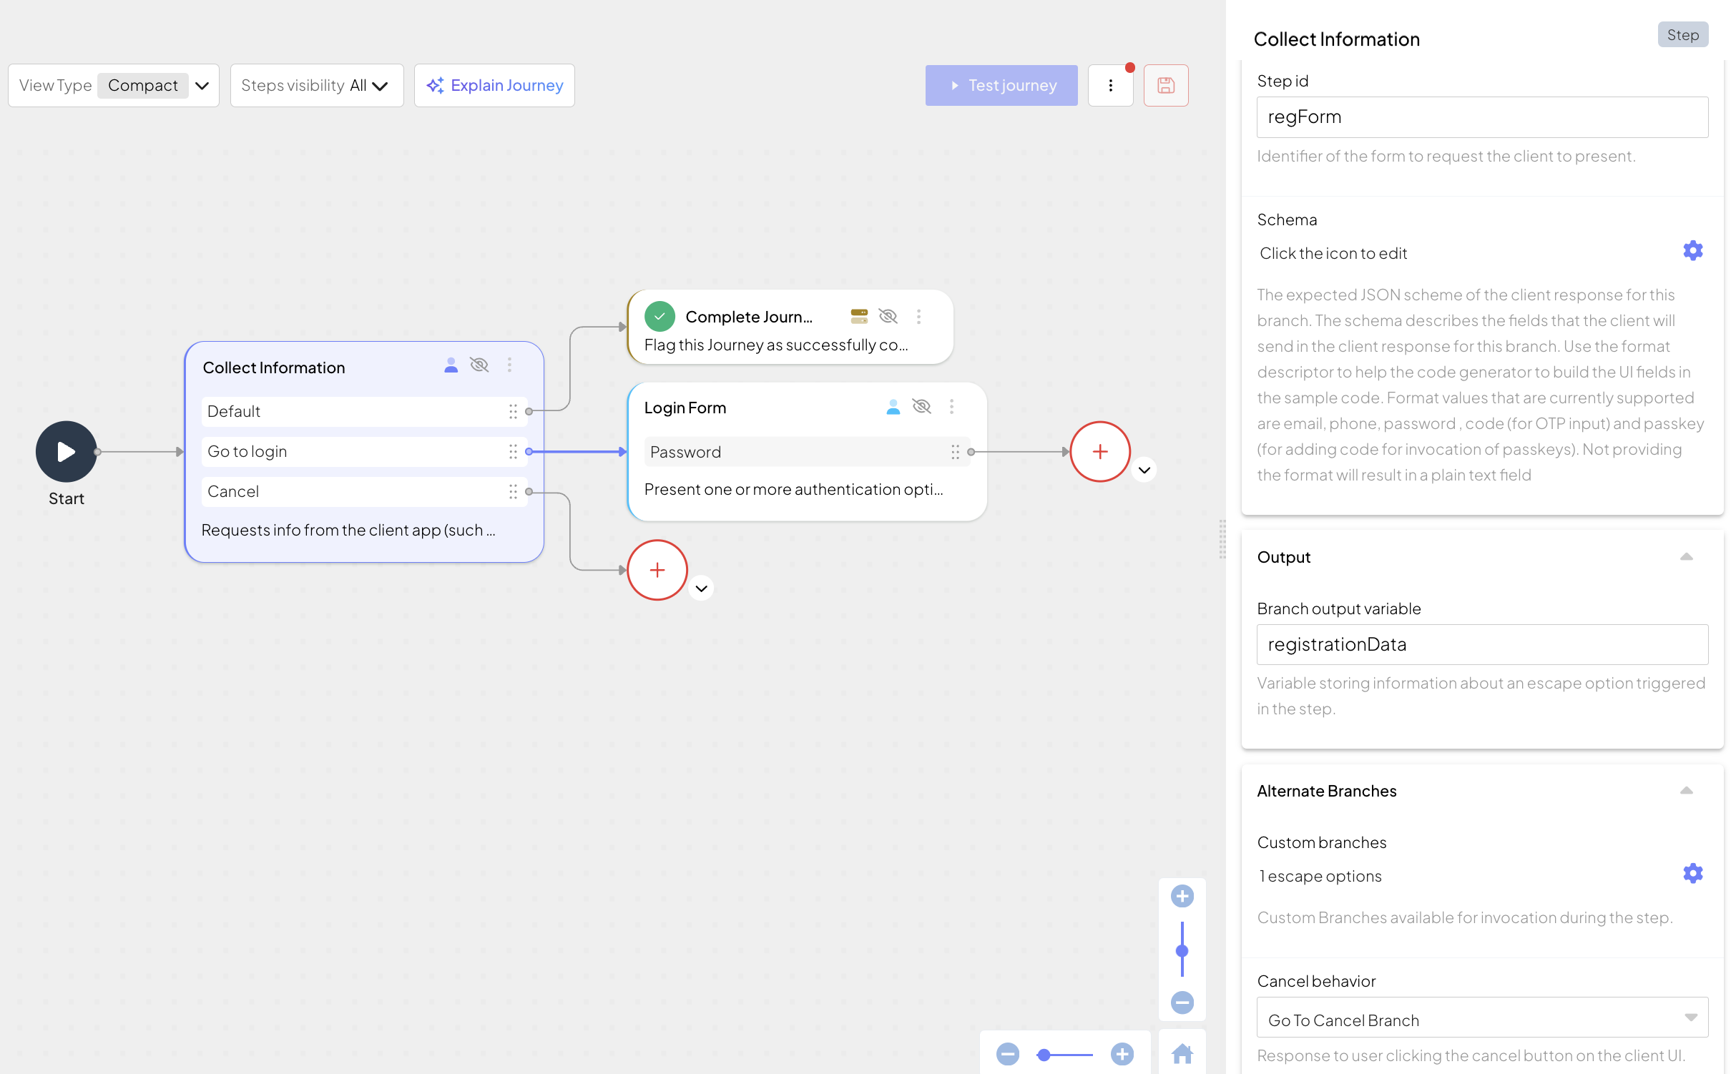Click the vertical zoom slider handle

pyautogui.click(x=1182, y=951)
